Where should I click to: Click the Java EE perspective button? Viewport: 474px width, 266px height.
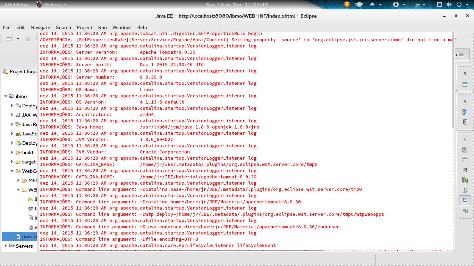(462, 54)
